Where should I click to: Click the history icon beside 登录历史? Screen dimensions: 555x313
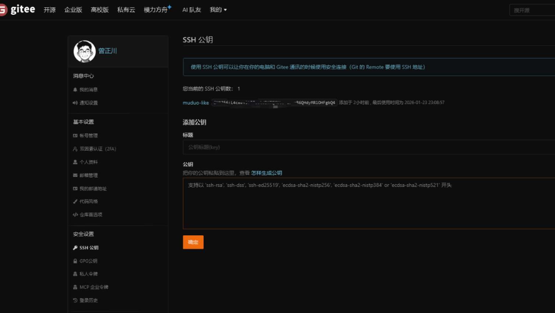pyautogui.click(x=75, y=300)
